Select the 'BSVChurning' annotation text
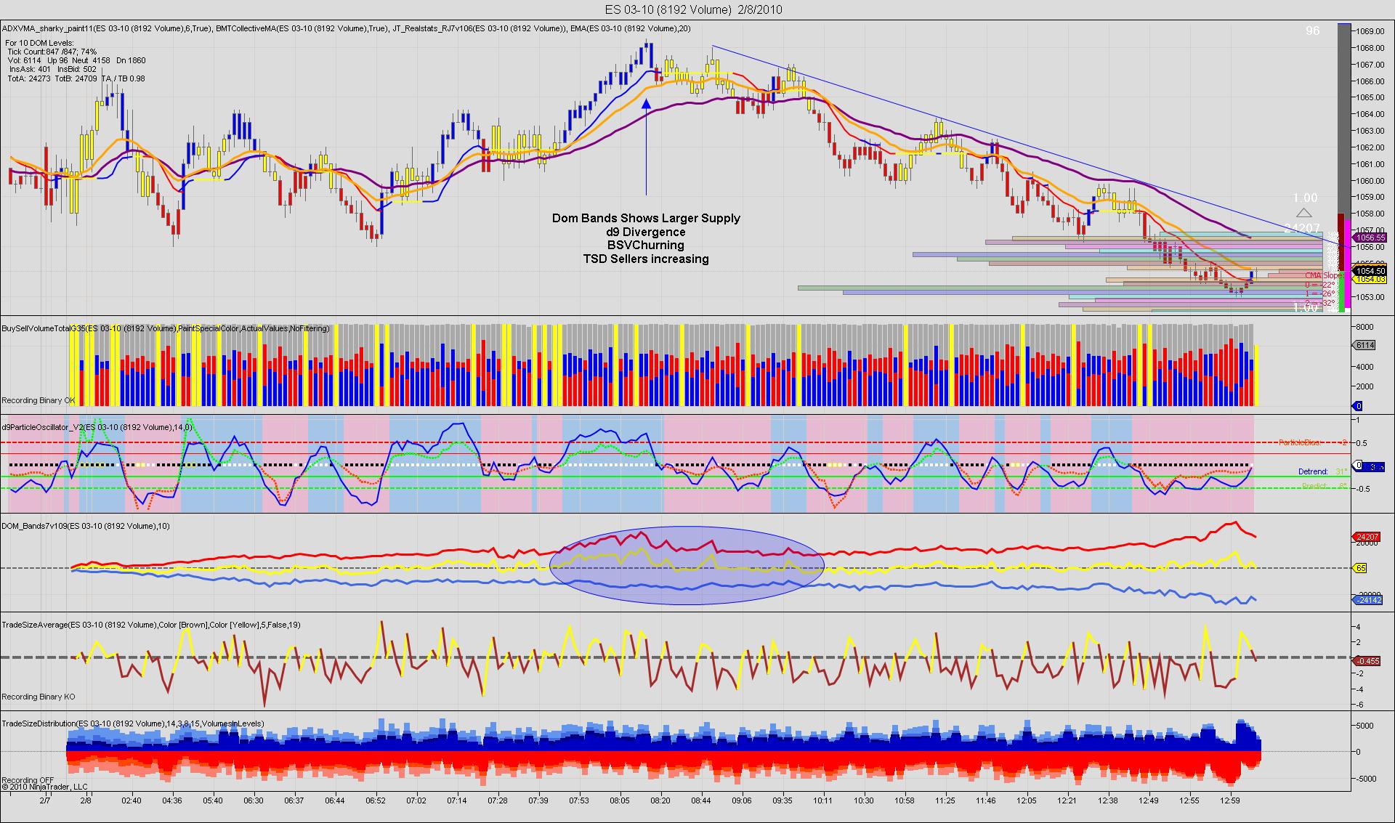This screenshot has height=823, width=1395. coord(646,245)
